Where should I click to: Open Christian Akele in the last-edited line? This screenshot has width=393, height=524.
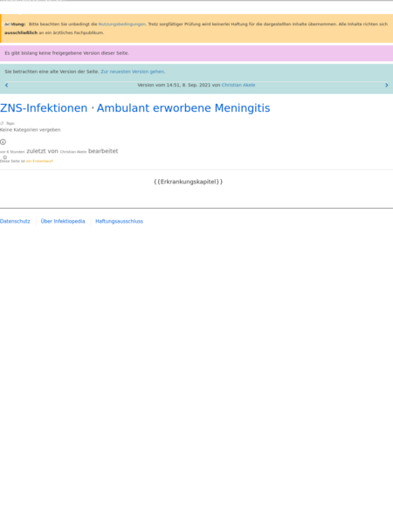[73, 152]
